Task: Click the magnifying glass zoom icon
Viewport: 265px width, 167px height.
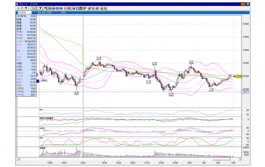Action: pyautogui.click(x=77, y=8)
